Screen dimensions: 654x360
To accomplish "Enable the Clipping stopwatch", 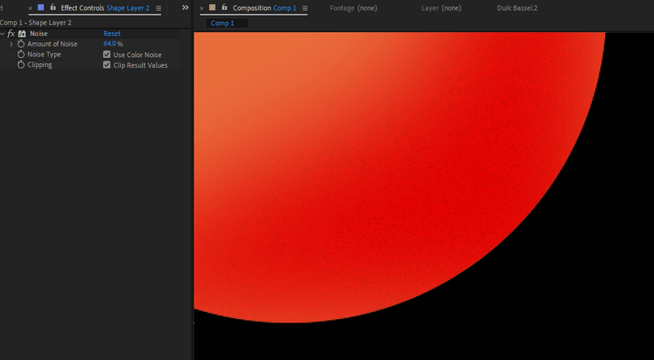I will click(x=20, y=65).
